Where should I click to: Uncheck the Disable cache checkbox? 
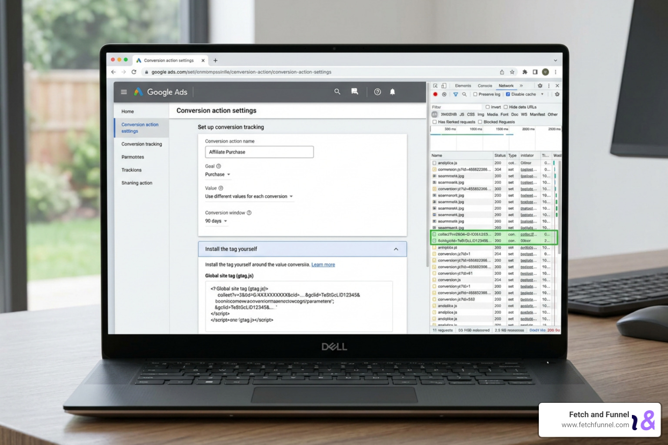coord(508,94)
